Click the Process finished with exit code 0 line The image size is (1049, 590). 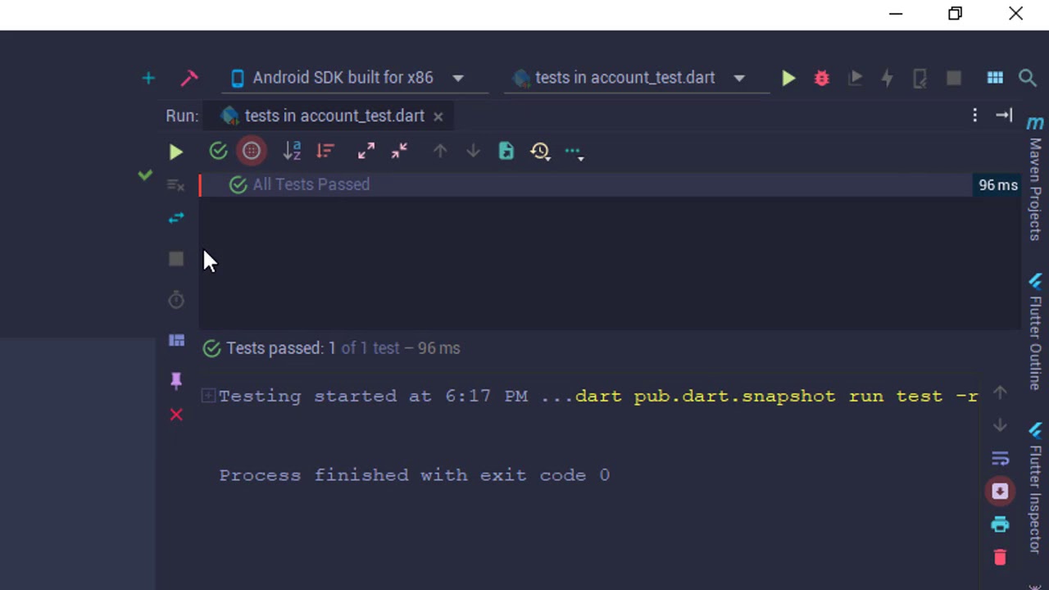[414, 475]
